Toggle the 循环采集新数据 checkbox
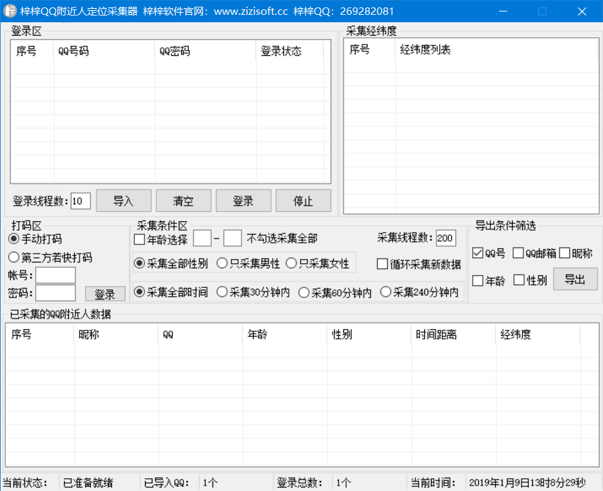This screenshot has width=603, height=491. pyautogui.click(x=382, y=264)
